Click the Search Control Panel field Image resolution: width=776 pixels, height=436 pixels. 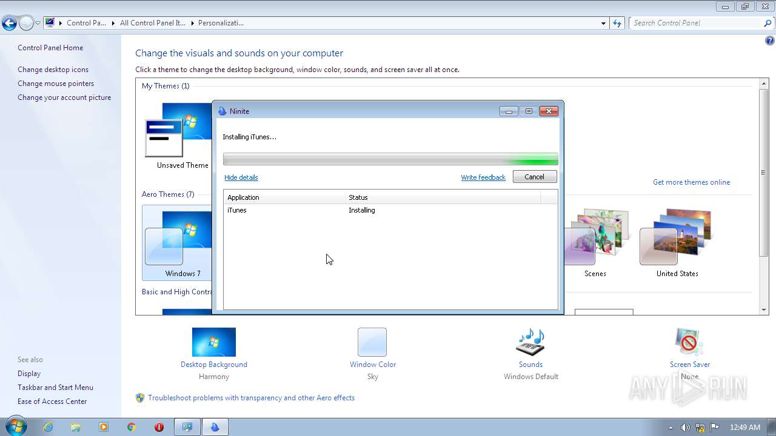697,23
